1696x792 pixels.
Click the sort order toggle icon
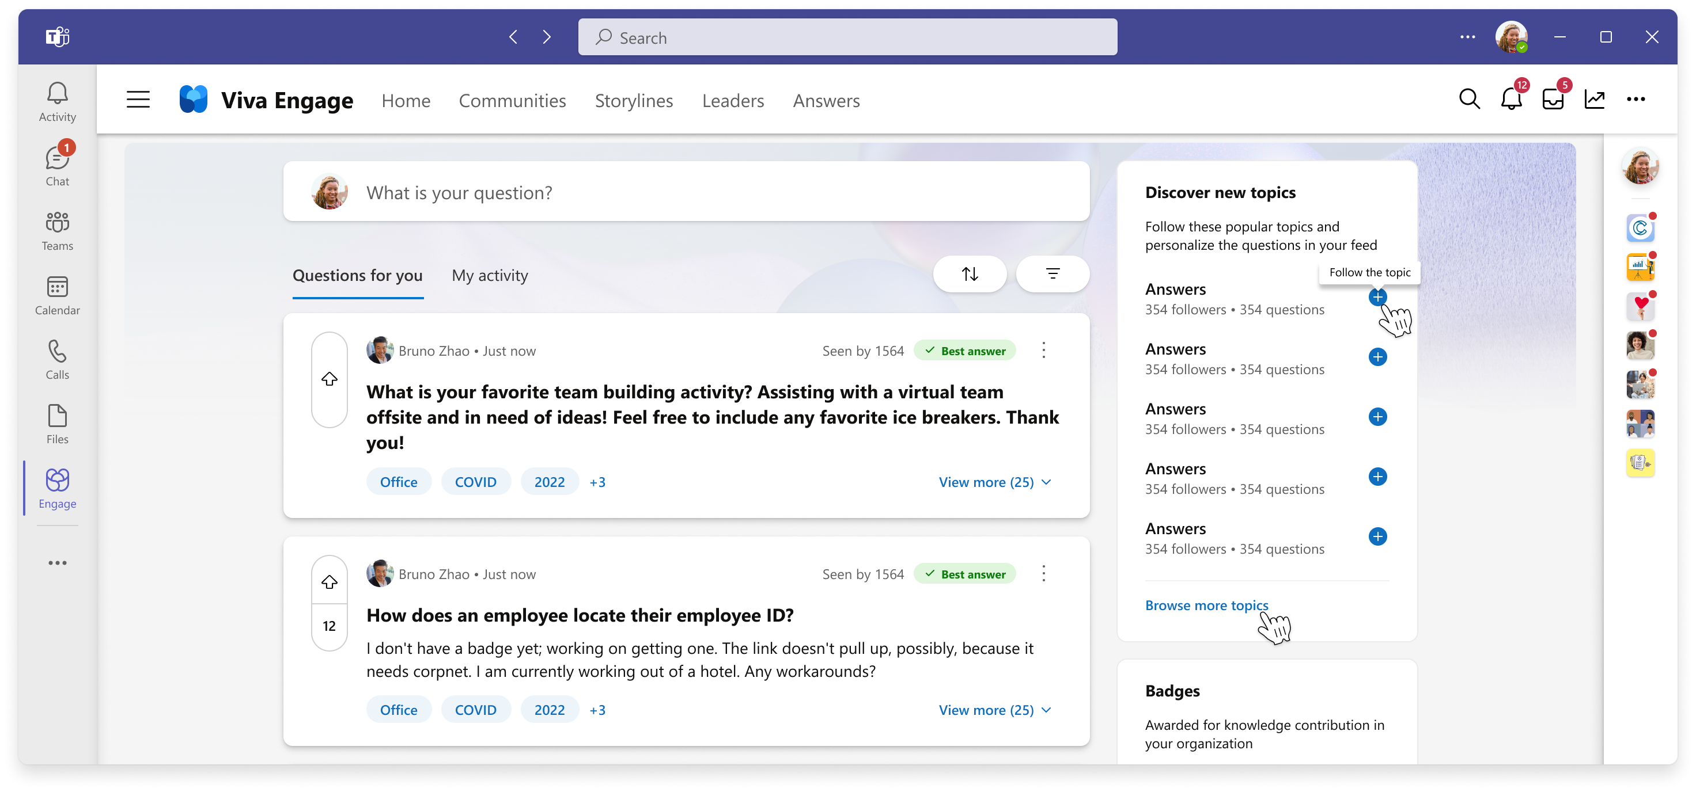(x=970, y=275)
